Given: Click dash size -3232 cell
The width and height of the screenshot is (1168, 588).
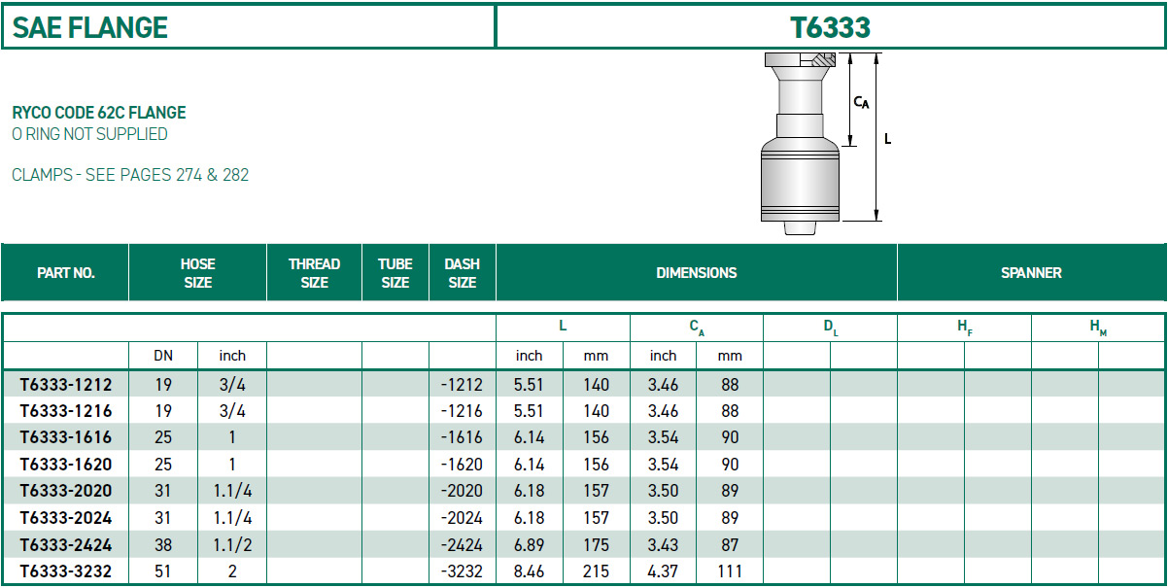Looking at the screenshot, I should coord(461,571).
